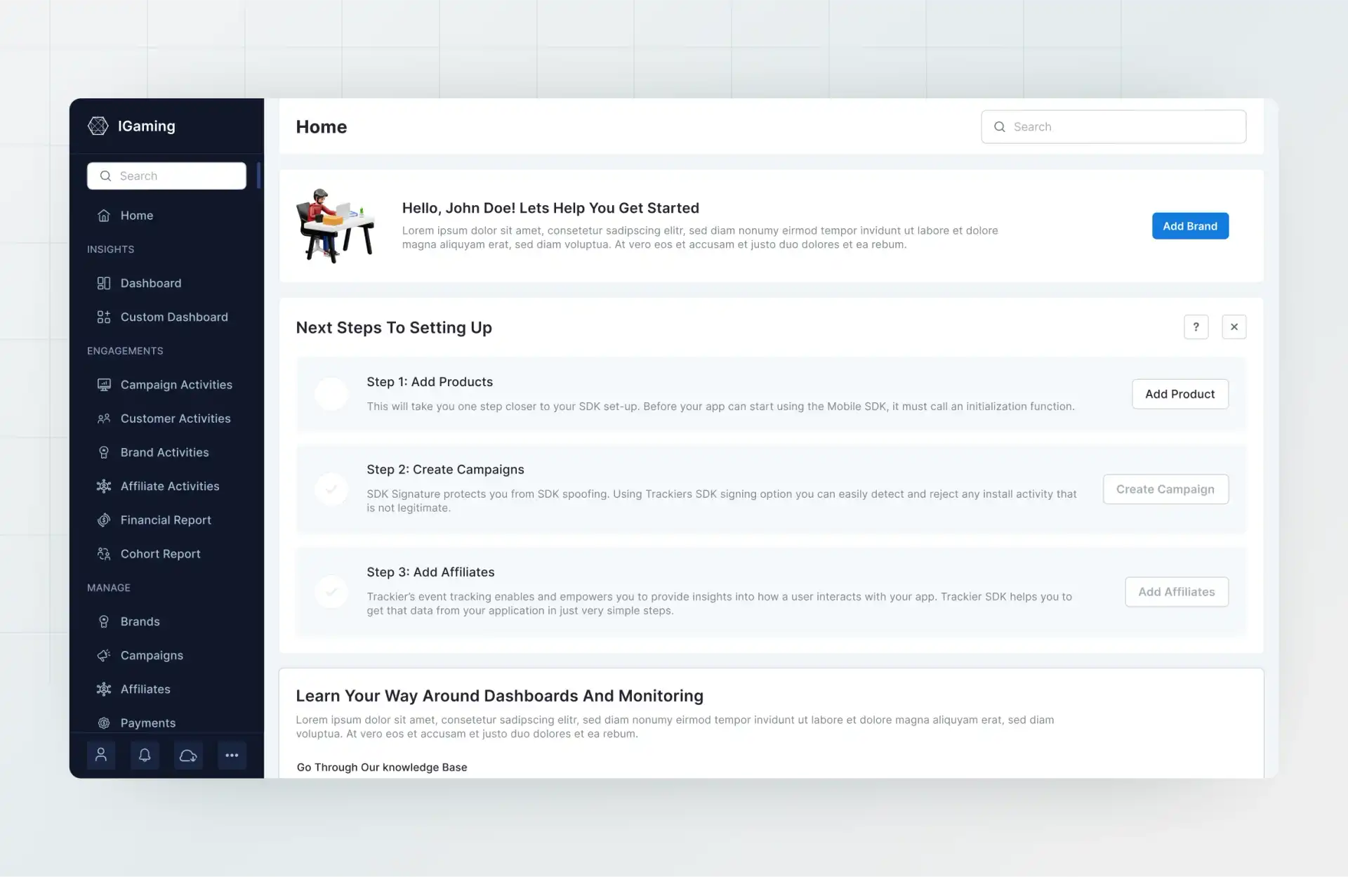
Task: Toggle Step 2 Create Campaigns checkmark
Action: tap(331, 488)
